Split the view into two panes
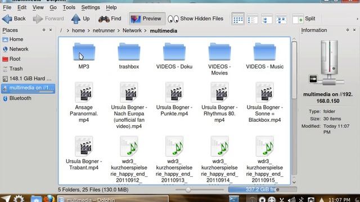This screenshot has height=202, width=360. (x=304, y=19)
